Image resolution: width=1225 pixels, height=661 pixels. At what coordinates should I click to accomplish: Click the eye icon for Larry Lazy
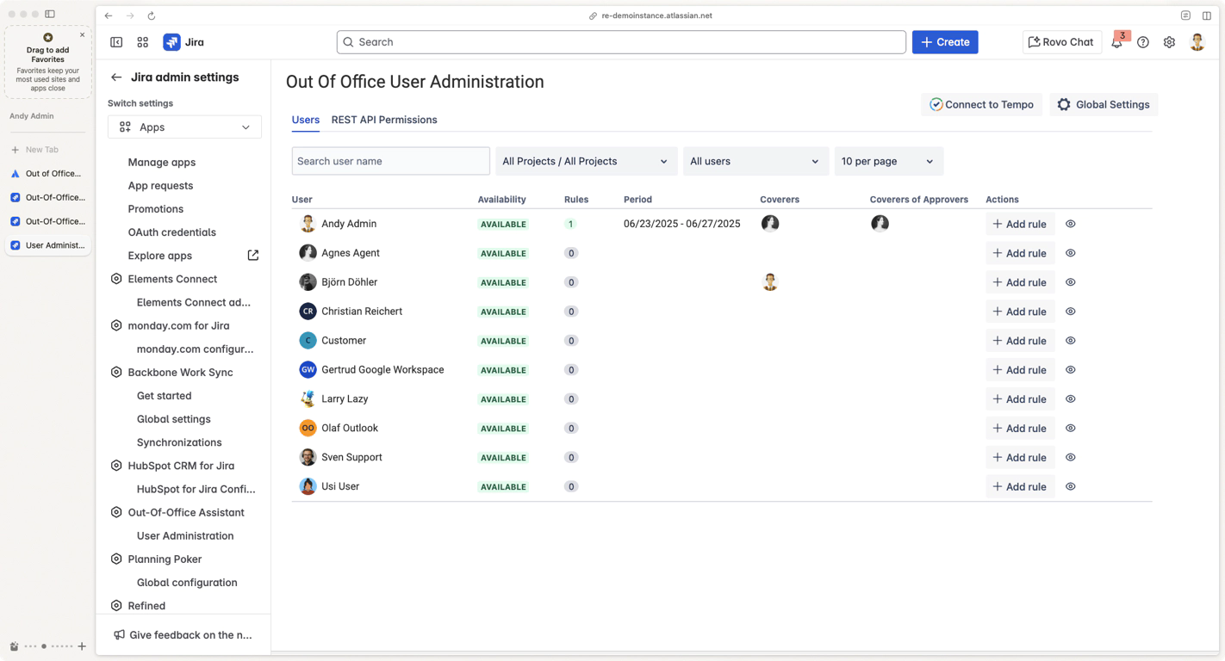(x=1071, y=399)
